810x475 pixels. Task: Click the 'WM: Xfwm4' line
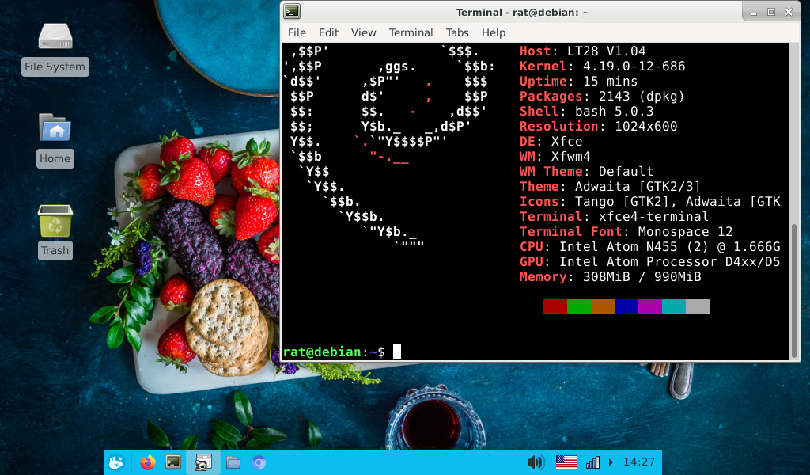[x=555, y=156]
